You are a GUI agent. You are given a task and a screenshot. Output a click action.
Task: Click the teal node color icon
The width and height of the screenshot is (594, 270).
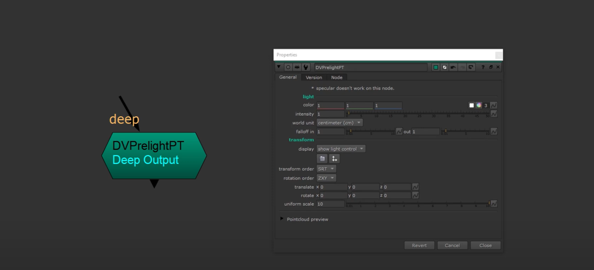436,67
